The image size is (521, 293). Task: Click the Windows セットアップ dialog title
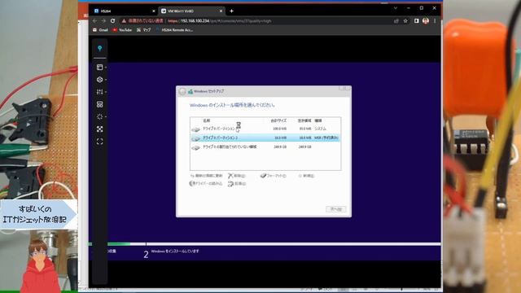(x=208, y=91)
